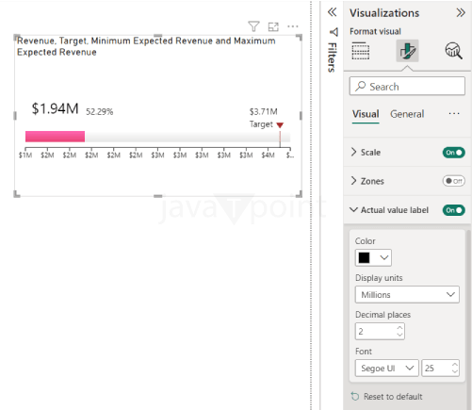Open the Color picker dropdown

pyautogui.click(x=384, y=257)
